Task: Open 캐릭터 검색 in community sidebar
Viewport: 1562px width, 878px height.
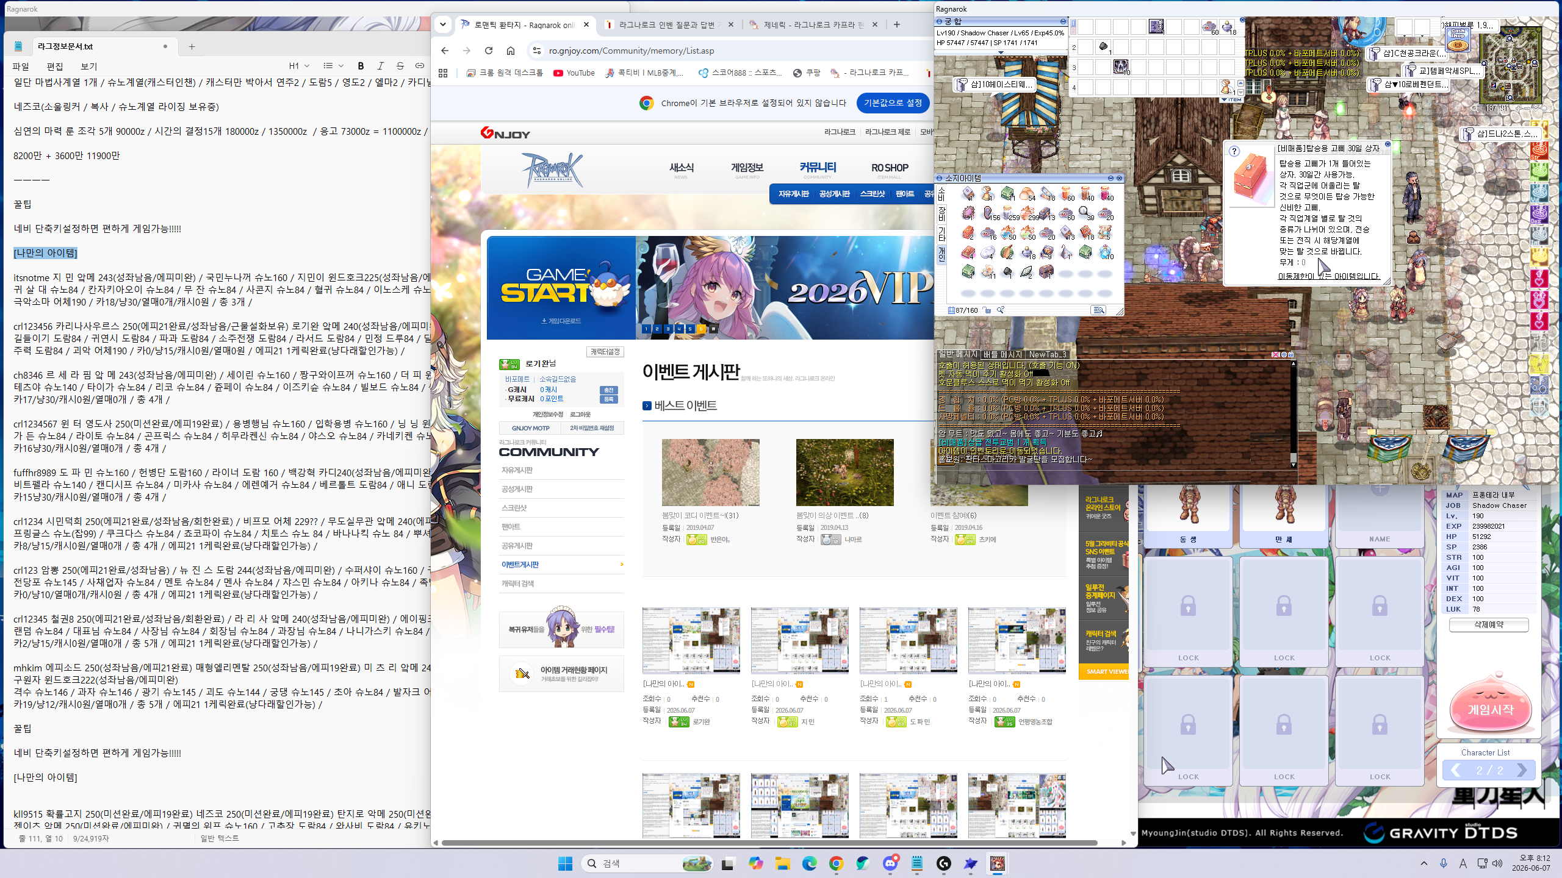Action: [561, 584]
